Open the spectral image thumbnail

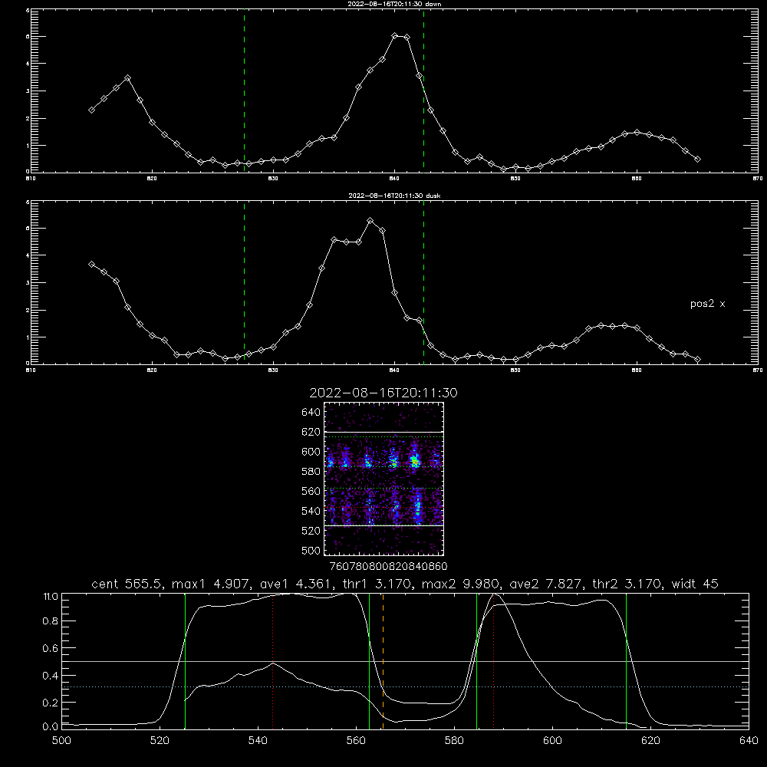[x=383, y=479]
